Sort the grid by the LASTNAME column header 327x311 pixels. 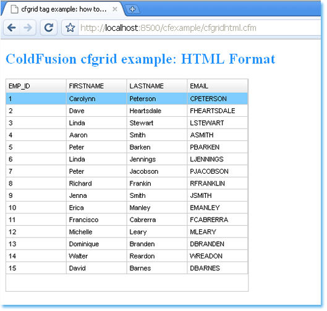click(x=157, y=86)
